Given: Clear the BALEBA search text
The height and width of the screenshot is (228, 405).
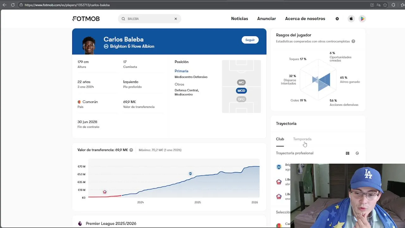Looking at the screenshot, I should (176, 19).
